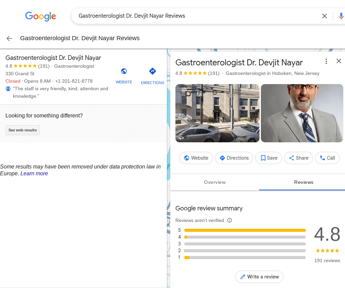Click the Google logo
The image size is (345, 288).
coord(41,16)
